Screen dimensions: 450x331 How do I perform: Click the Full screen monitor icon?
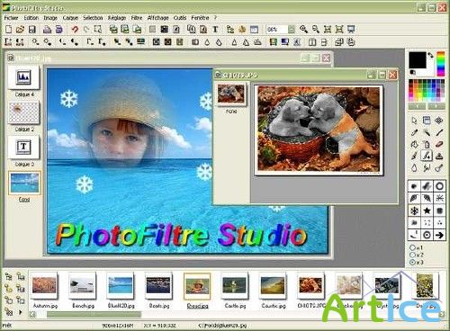351,29
